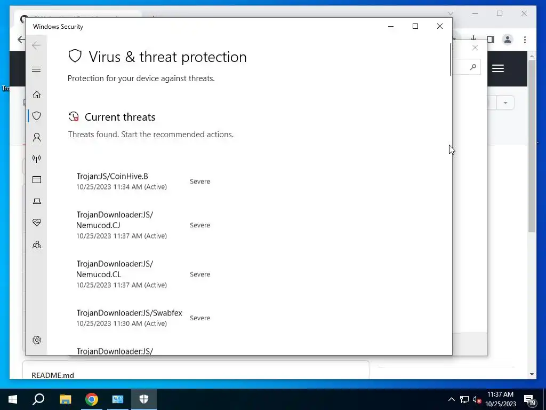Open the taskbar app next to Chrome
The height and width of the screenshot is (410, 546).
click(118, 399)
